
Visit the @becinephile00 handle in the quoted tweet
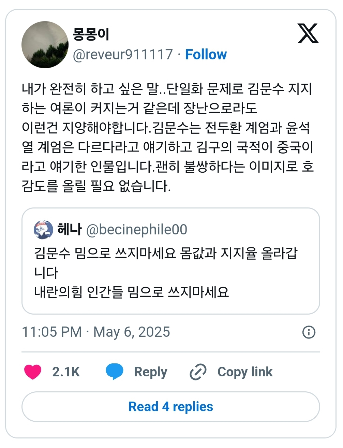pos(137,230)
